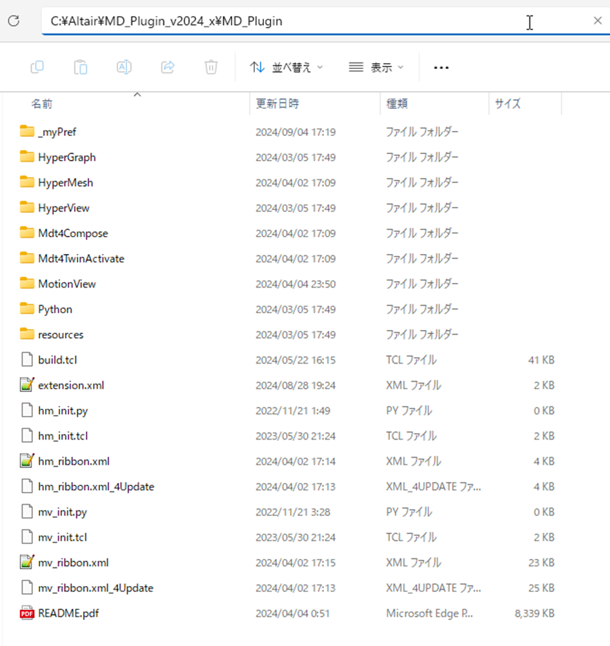
Task: Click the mv_init.py file icon
Action: coord(27,512)
